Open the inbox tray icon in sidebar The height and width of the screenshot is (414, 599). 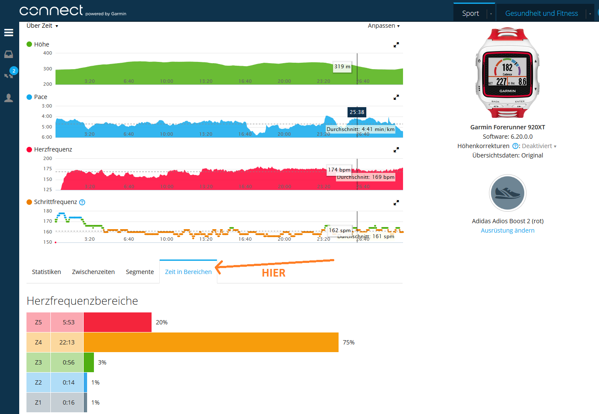[x=9, y=54]
